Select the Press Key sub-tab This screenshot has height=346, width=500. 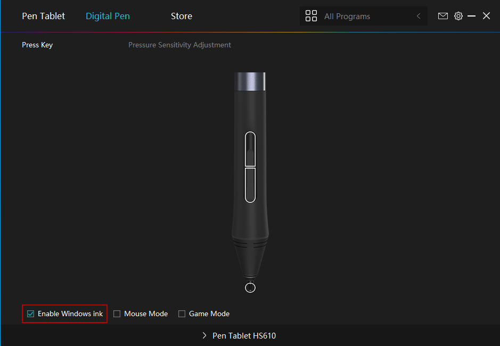(37, 45)
